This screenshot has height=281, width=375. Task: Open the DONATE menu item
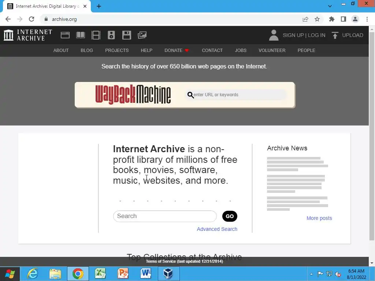tap(177, 50)
